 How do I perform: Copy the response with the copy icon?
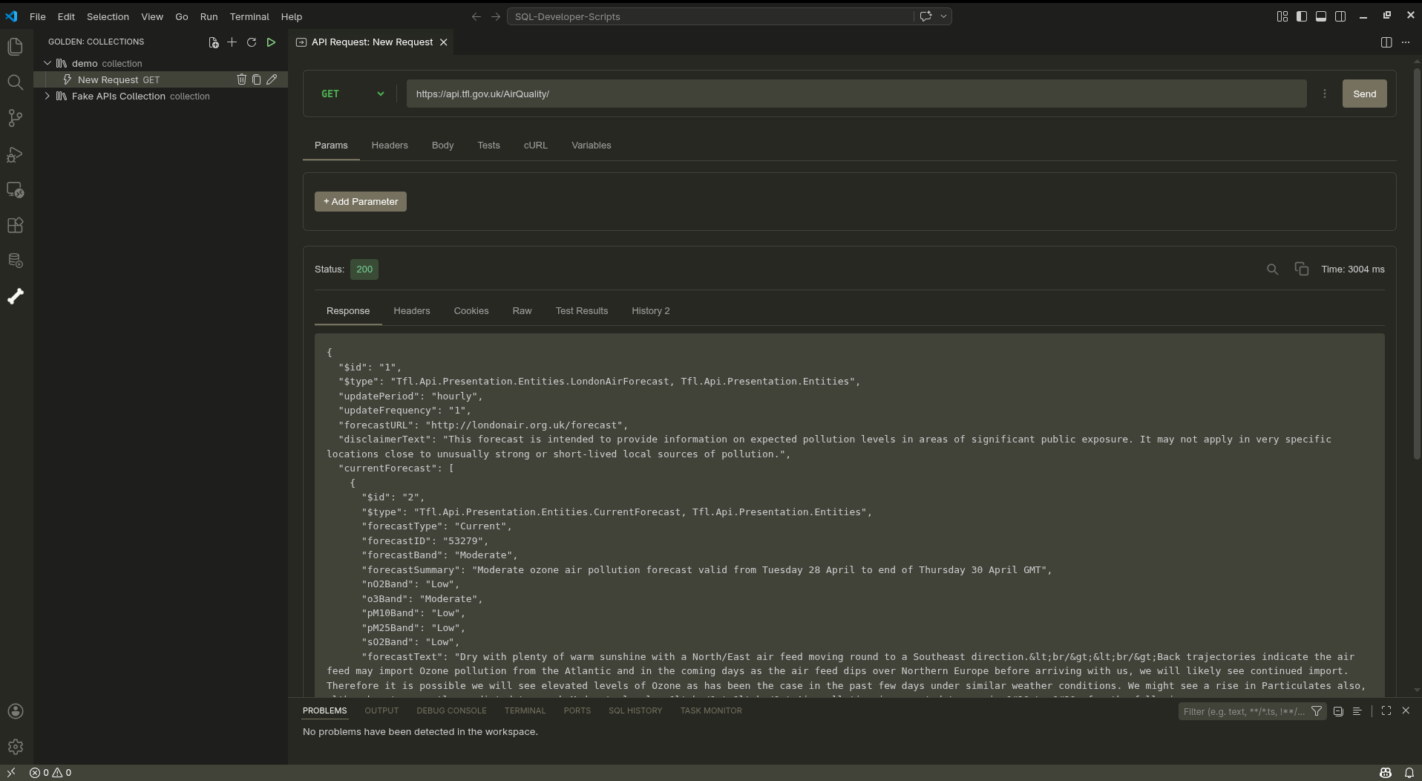pos(1302,269)
